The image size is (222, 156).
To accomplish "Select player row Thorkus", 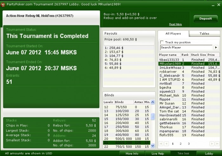I will point(189,127).
